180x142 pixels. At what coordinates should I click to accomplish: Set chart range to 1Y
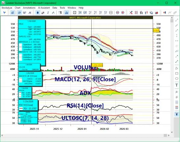pos(90,13)
